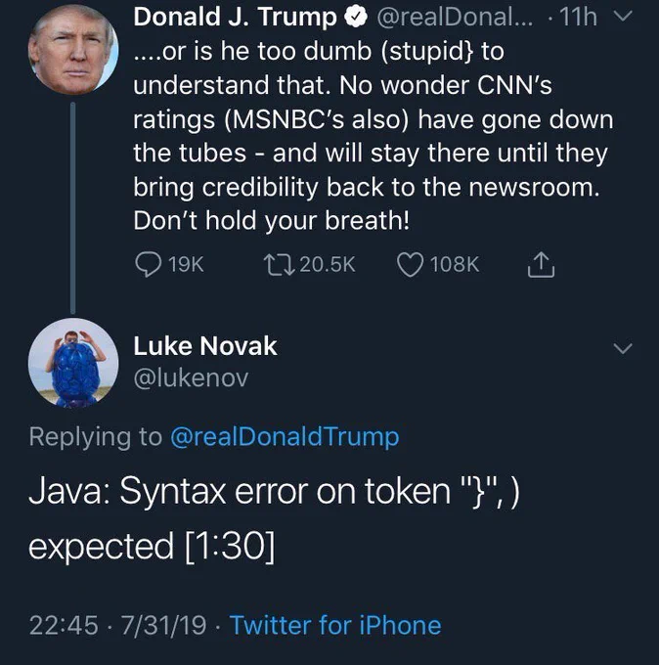Viewport: 659px width, 665px height.
Task: Click the Luke Novak display name
Action: tap(205, 346)
